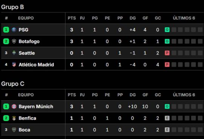
Task: Click ÚLTIMOS 6 header in Grupo C
Action: [x=184, y=95]
